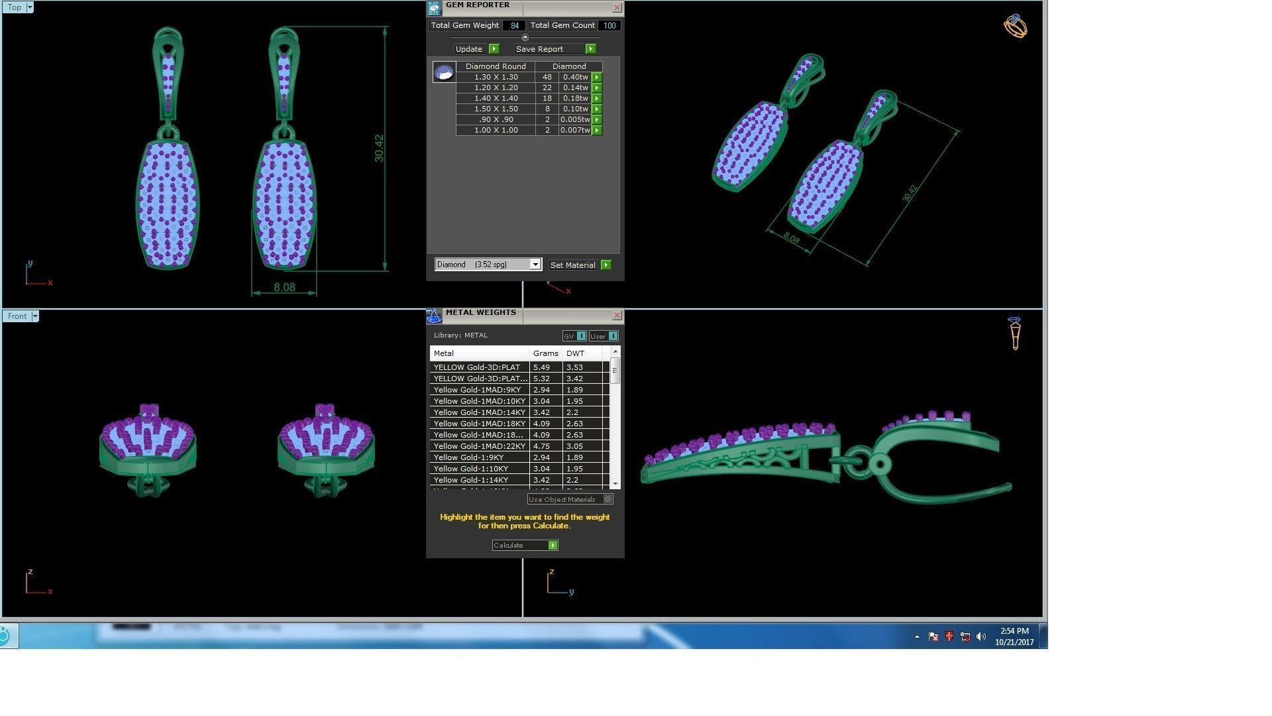Screen dimensions: 1272x716
Task: Click the Grams column header
Action: (546, 353)
